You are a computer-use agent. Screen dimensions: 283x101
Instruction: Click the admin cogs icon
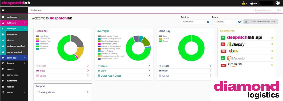3,92
